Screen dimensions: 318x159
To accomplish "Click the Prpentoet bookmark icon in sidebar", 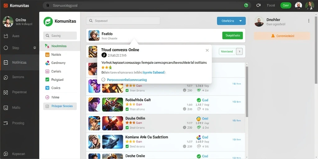I will [6, 93].
